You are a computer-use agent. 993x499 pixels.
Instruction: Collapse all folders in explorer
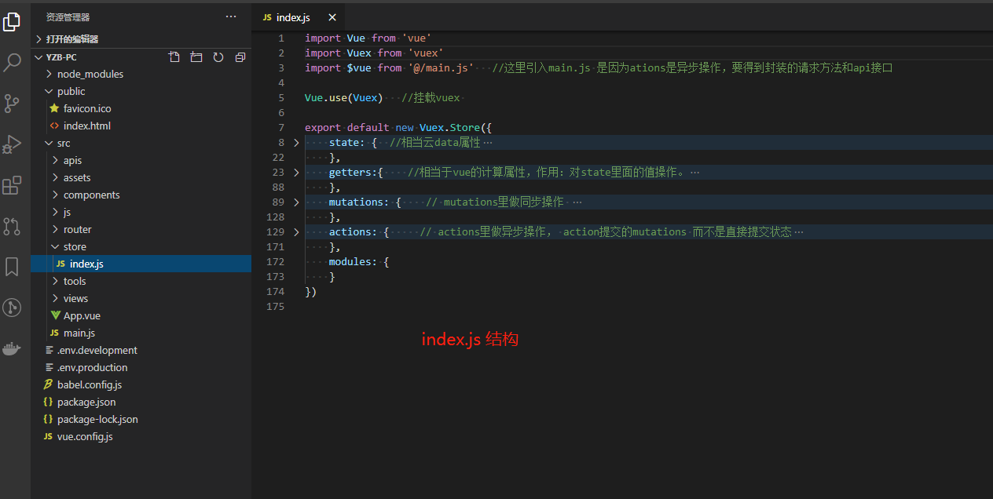[x=240, y=57]
